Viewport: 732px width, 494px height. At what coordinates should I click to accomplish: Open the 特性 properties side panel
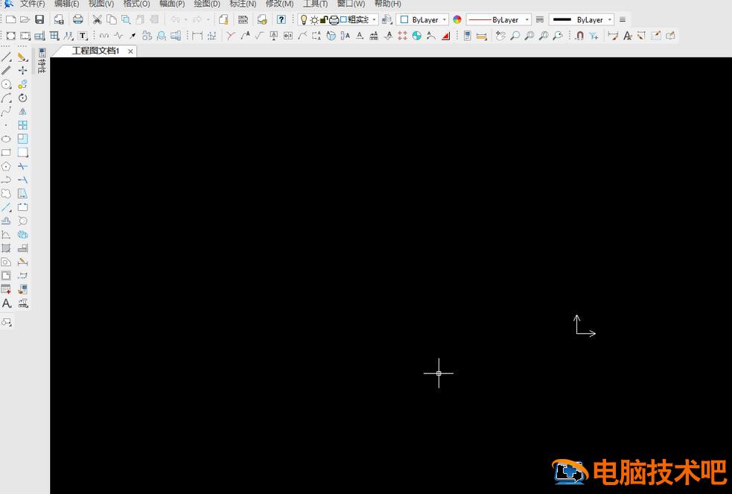pyautogui.click(x=42, y=60)
